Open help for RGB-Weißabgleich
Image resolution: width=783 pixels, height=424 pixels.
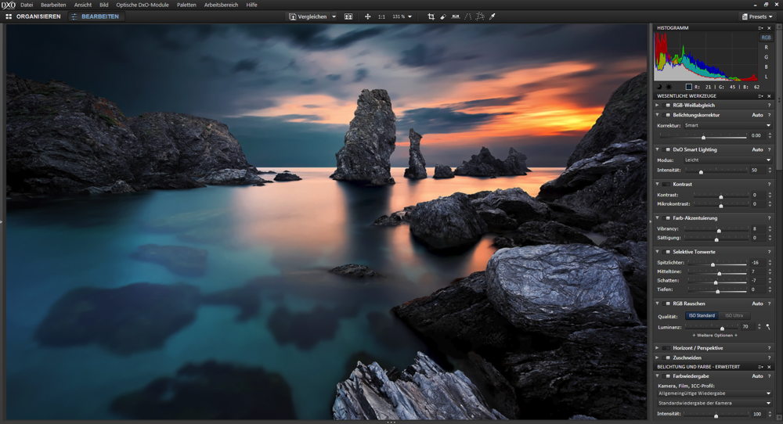pos(769,105)
